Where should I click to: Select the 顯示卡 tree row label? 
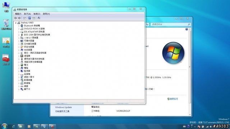point(27,89)
